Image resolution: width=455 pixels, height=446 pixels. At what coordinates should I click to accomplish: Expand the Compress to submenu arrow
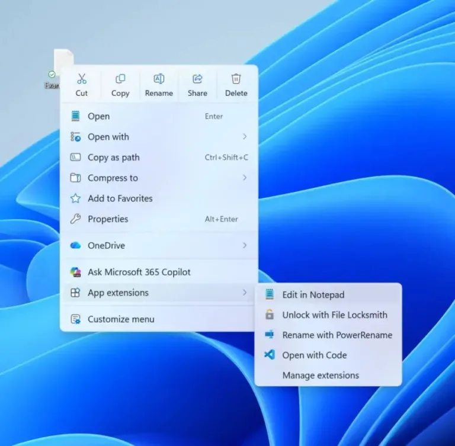pos(245,178)
